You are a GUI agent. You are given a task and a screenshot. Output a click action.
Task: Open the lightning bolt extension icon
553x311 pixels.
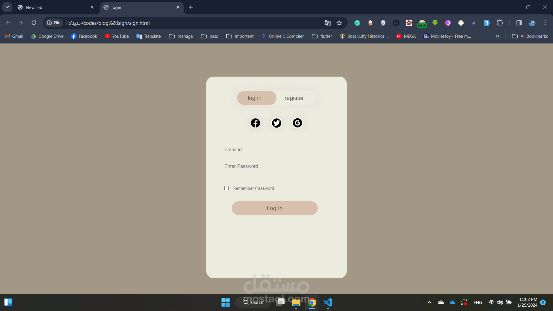tap(474, 23)
